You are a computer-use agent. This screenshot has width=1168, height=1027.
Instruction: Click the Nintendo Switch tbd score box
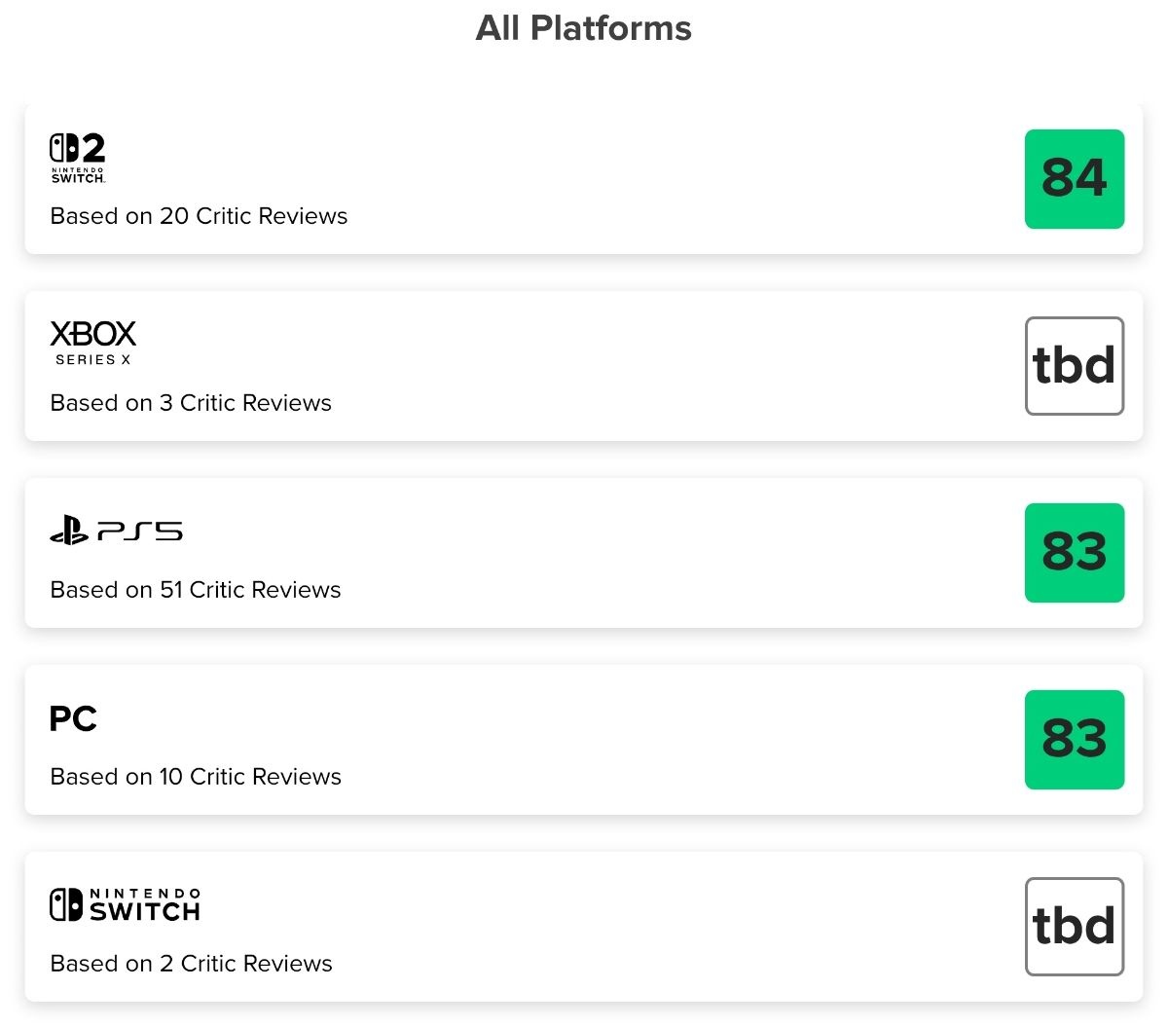pyautogui.click(x=1074, y=927)
